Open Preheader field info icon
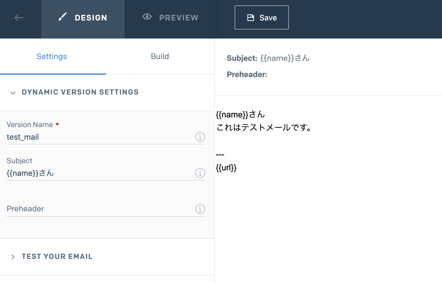The width and height of the screenshot is (442, 283). pyautogui.click(x=200, y=209)
